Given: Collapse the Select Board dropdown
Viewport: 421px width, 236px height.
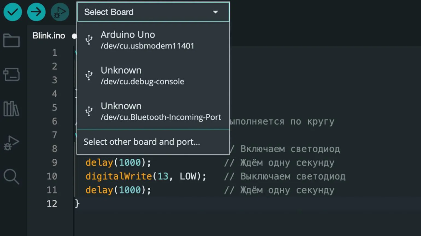Looking at the screenshot, I should pyautogui.click(x=153, y=12).
